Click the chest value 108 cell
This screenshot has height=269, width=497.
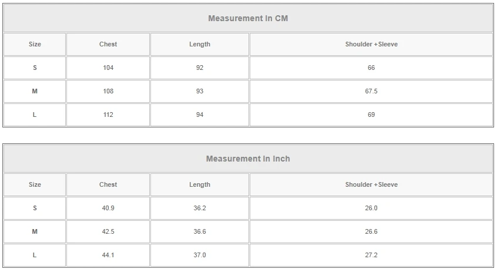[x=108, y=91]
